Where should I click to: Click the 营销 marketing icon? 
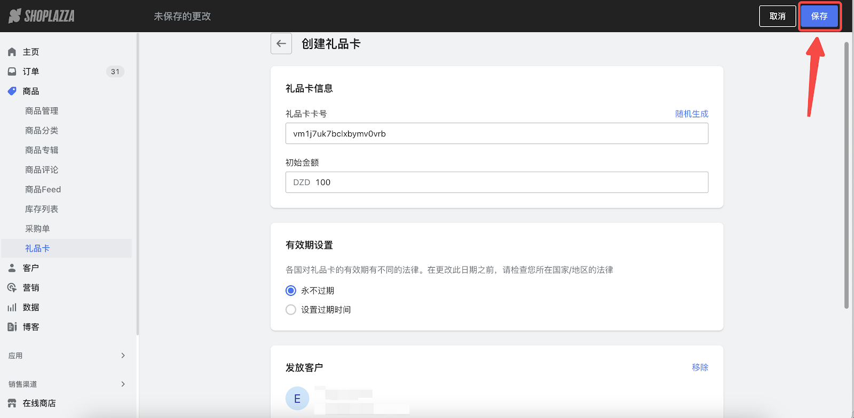pos(12,288)
